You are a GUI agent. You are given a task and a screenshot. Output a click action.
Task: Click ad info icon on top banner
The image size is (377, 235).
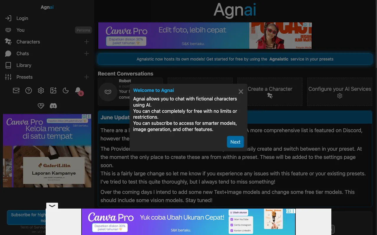(305, 25)
